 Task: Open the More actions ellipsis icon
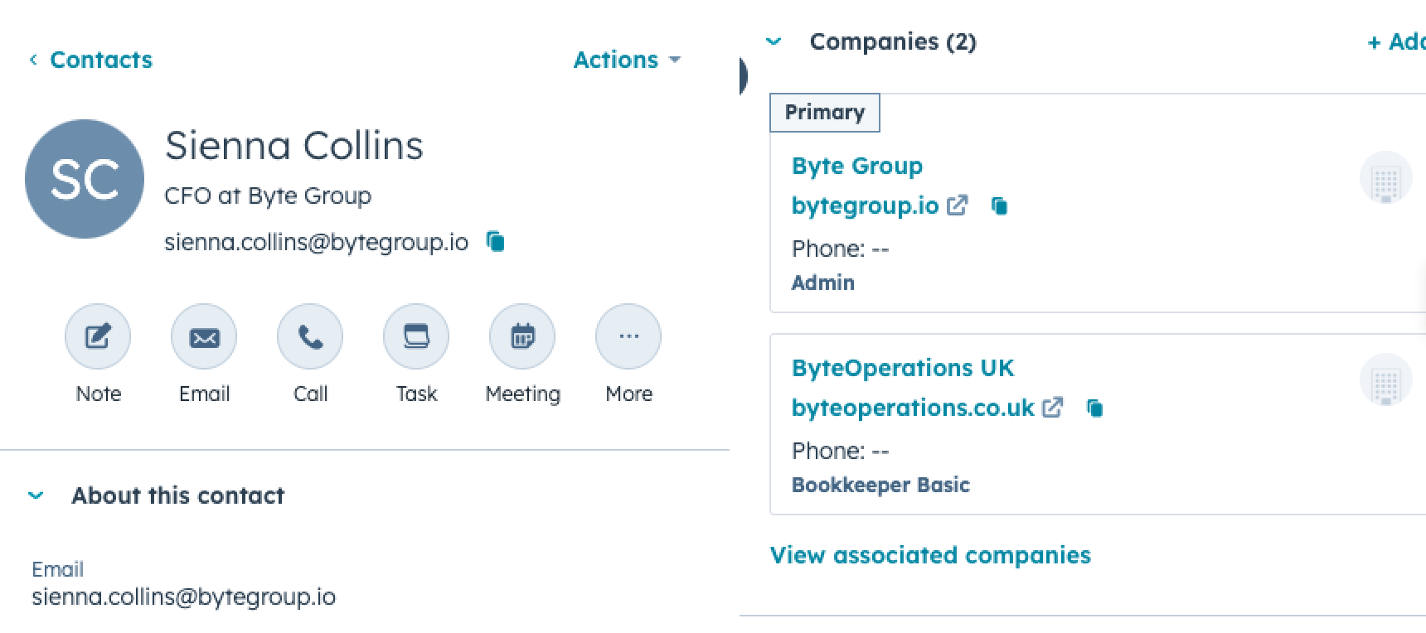pos(628,336)
